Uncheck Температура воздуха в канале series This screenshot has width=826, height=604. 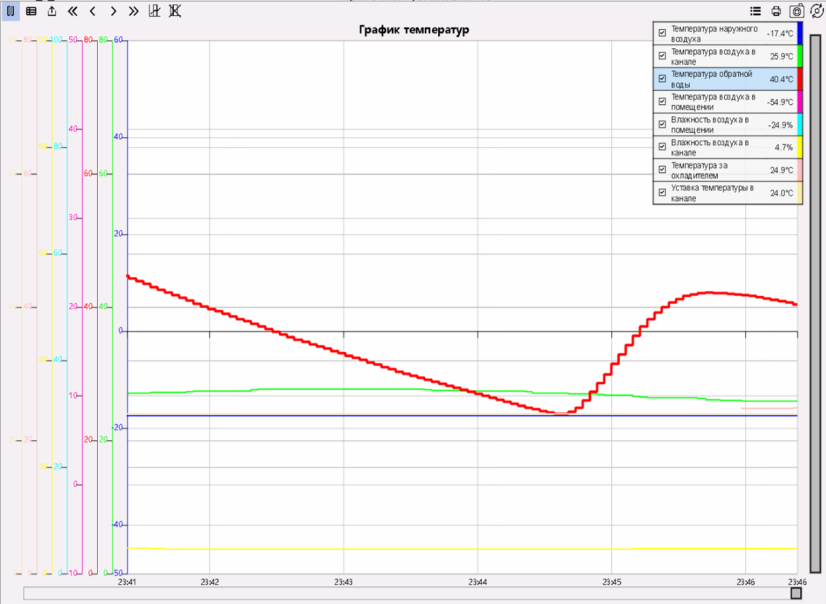(x=662, y=56)
